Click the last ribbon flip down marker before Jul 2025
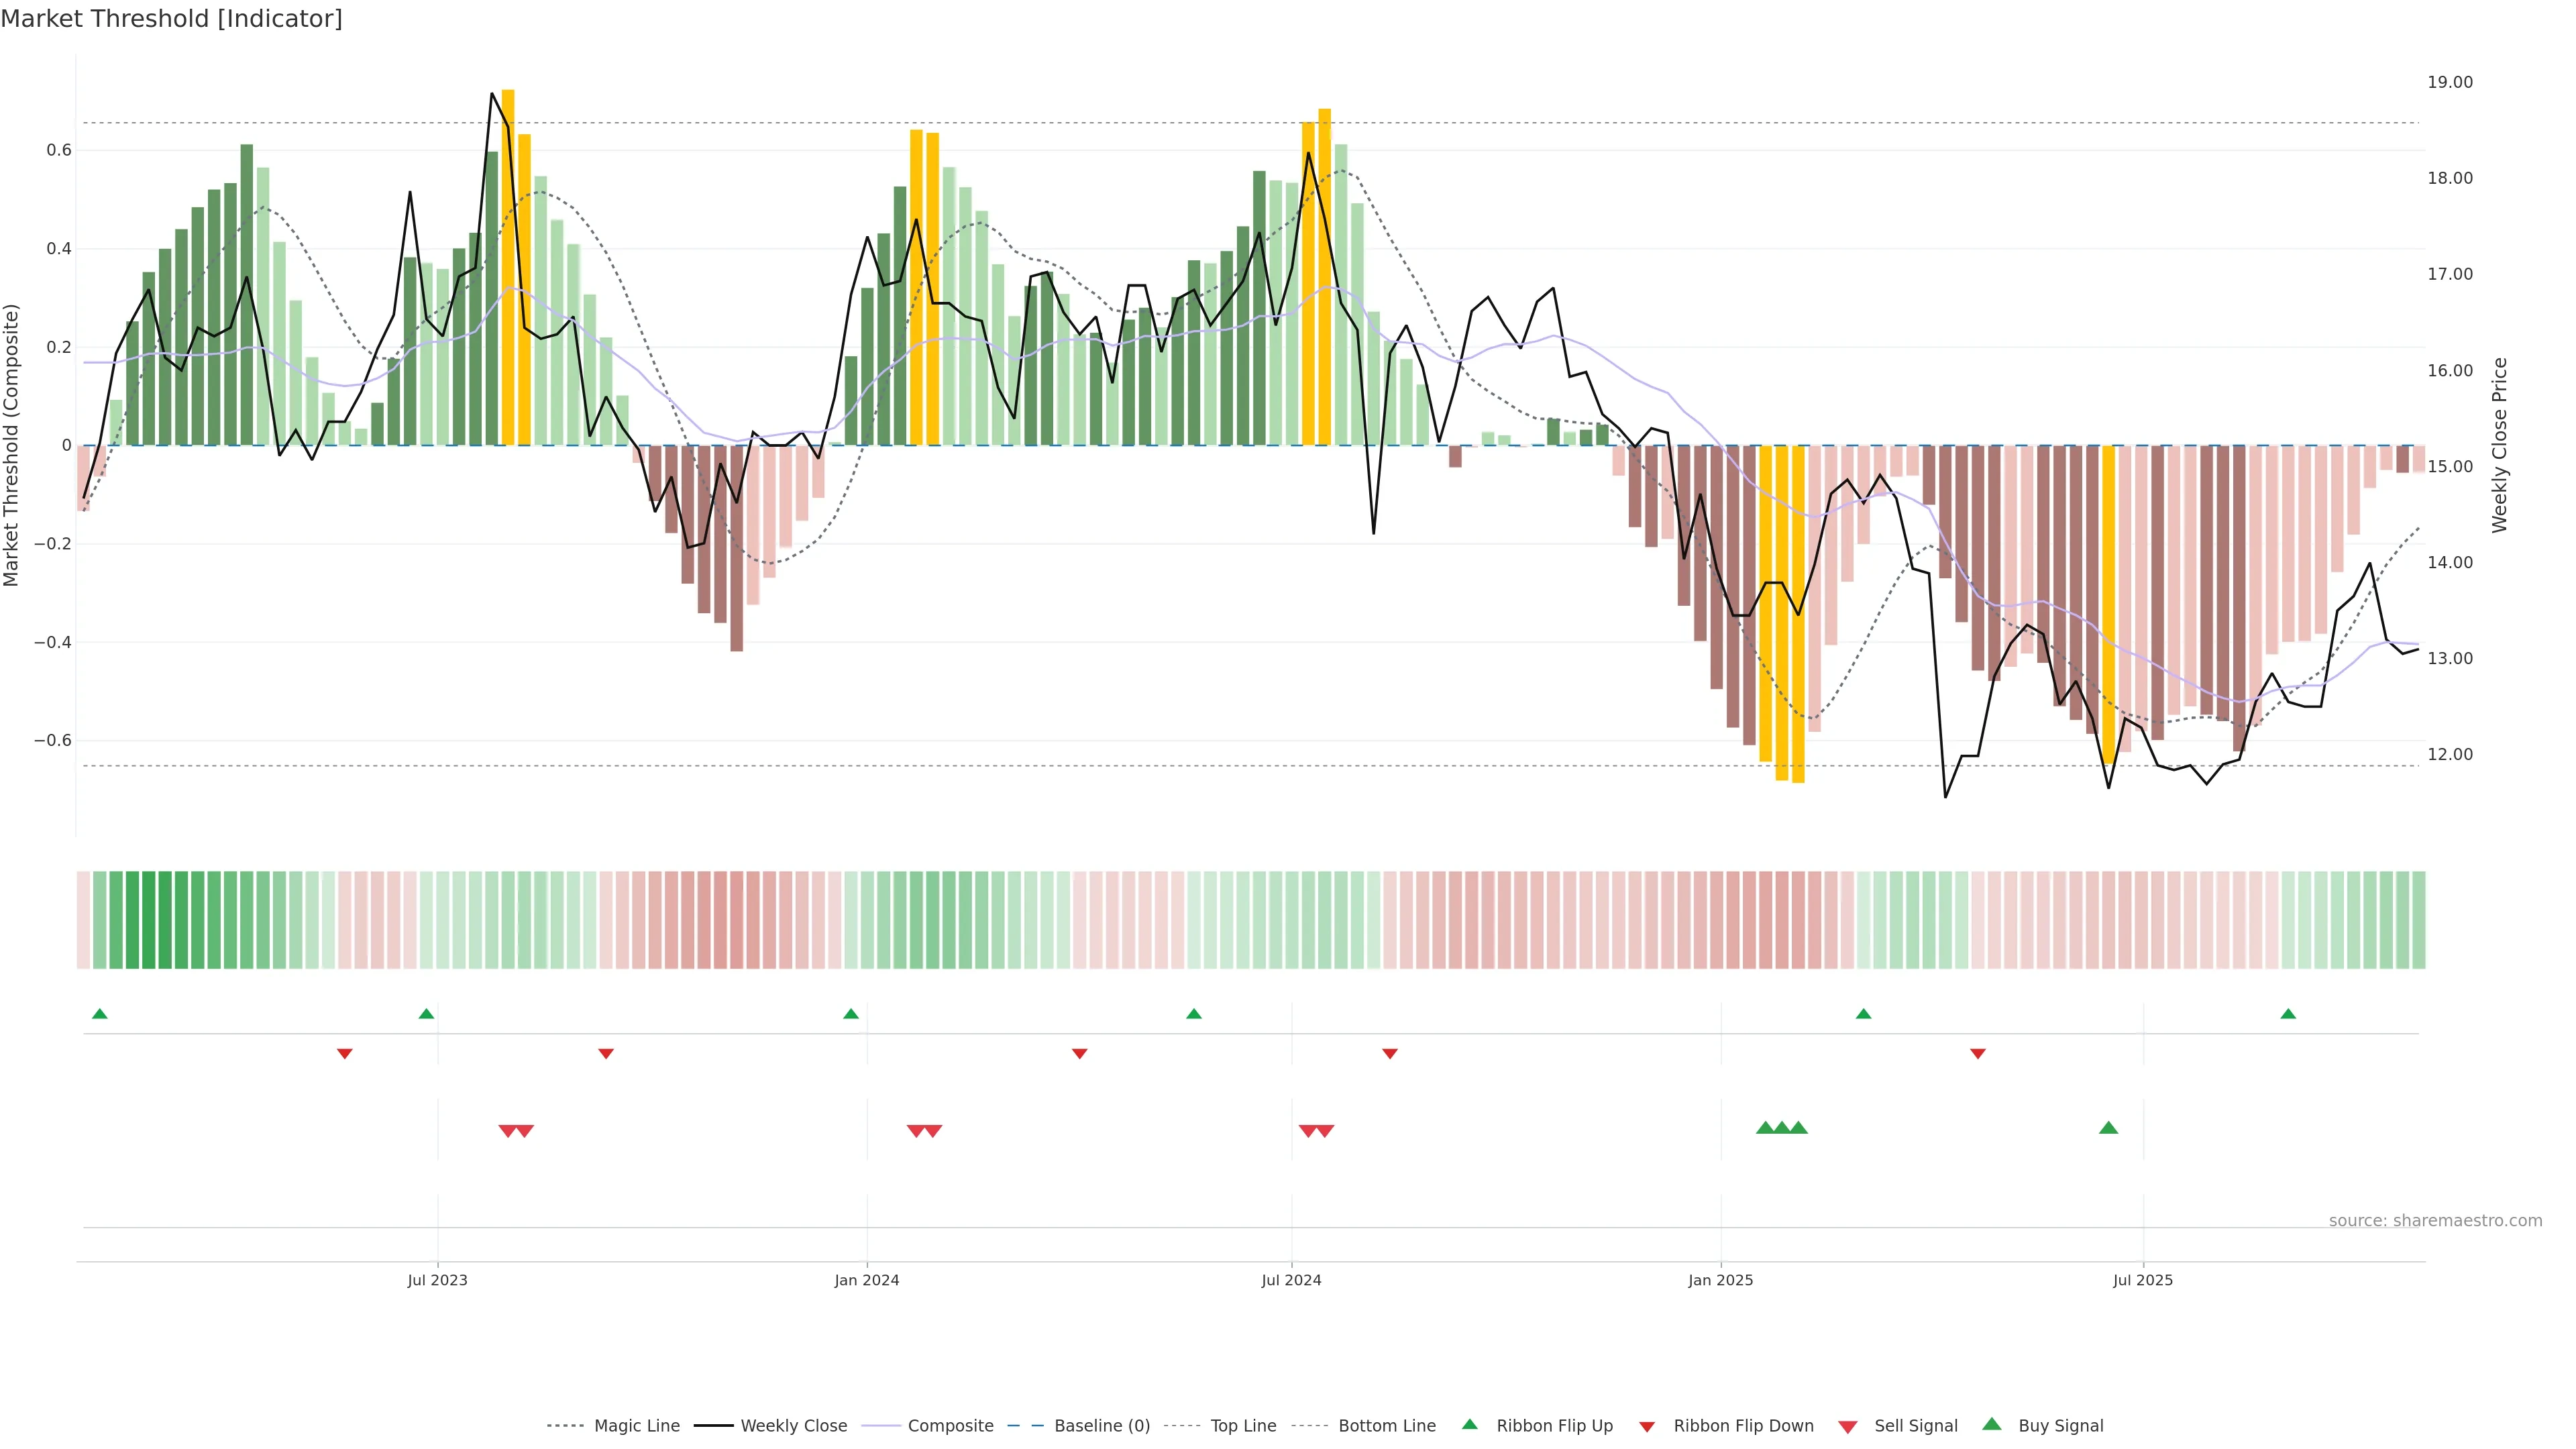 (x=1978, y=1054)
